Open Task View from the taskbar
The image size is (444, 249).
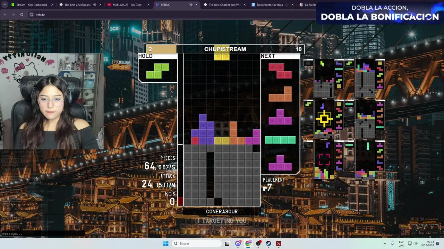click(227, 243)
